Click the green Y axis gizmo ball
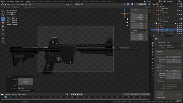This screenshot has width=183, height=103. tap(125, 14)
